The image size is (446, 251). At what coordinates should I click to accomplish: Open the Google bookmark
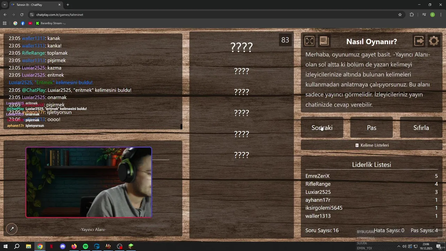15,23
